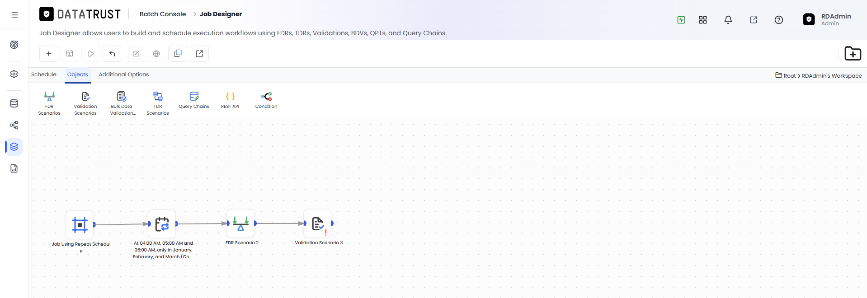867x298 pixels.
Task: Select the stacked layers sidebar icon
Action: tap(14, 147)
